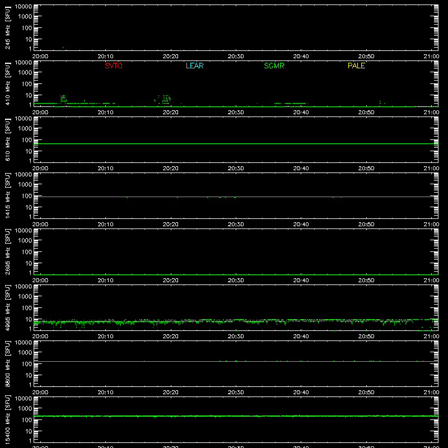
Task: Click 20:50 time label under 410 MHz panel
Action: point(366,113)
